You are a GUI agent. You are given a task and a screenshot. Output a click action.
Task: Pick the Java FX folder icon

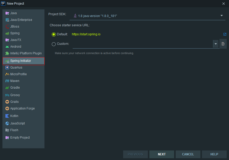pyautogui.click(x=7, y=40)
